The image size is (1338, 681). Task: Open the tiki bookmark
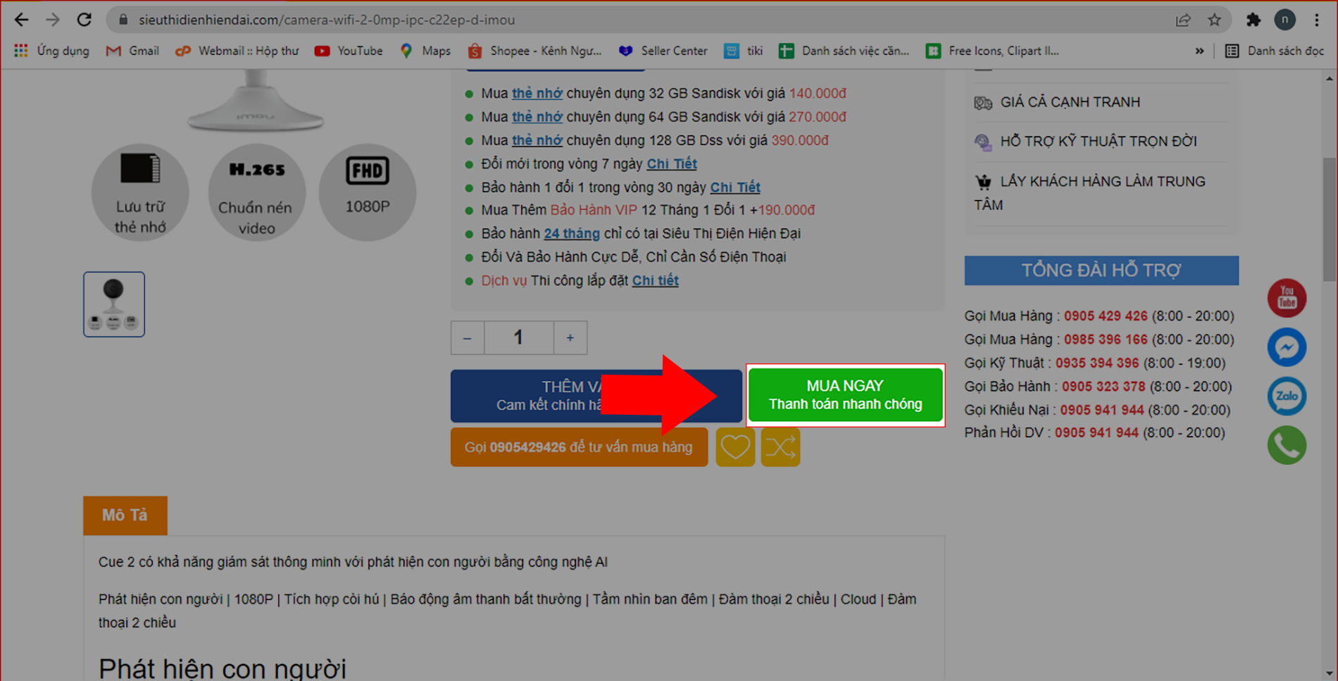click(744, 51)
